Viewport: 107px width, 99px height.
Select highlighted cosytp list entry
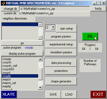(x=20, y=76)
